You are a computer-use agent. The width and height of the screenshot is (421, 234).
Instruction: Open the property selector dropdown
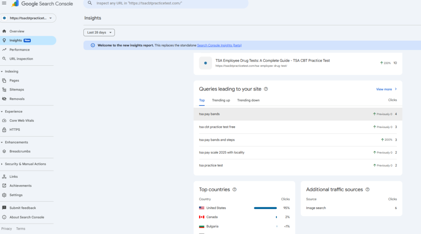(x=28, y=18)
